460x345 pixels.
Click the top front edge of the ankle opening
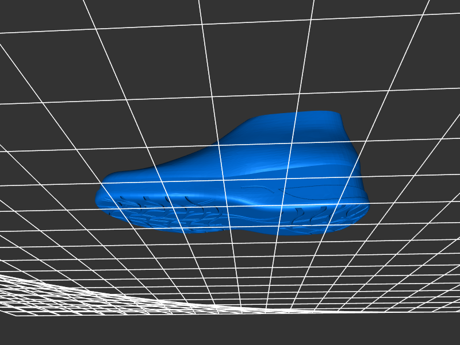pyautogui.click(x=253, y=121)
